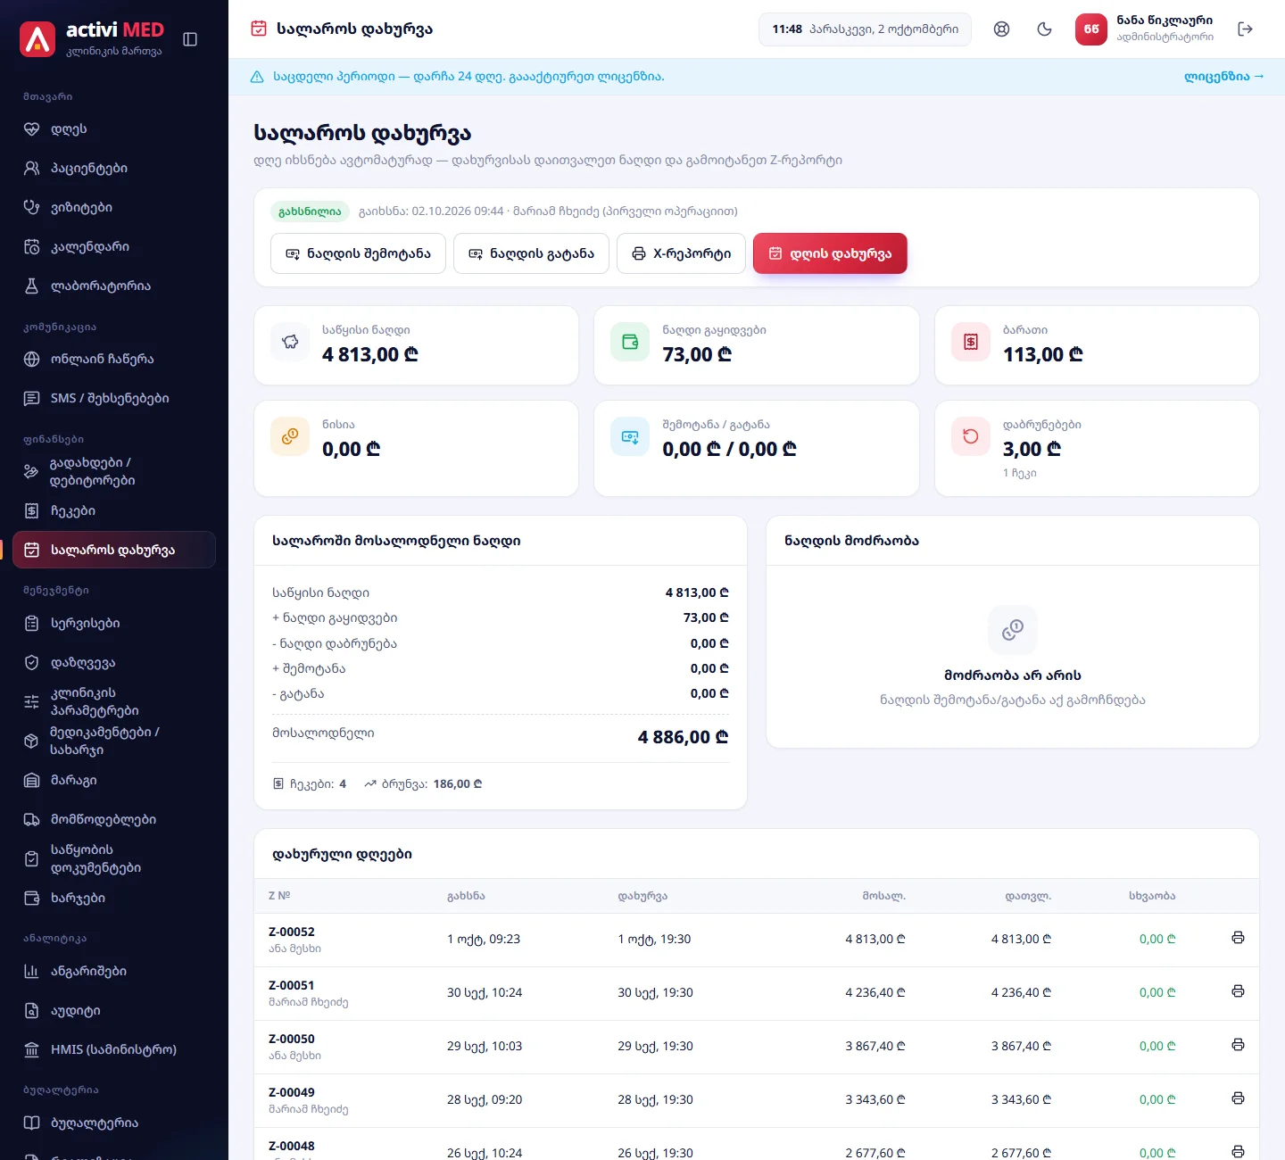
Task: Print the Z-00051 report
Action: [1238, 991]
